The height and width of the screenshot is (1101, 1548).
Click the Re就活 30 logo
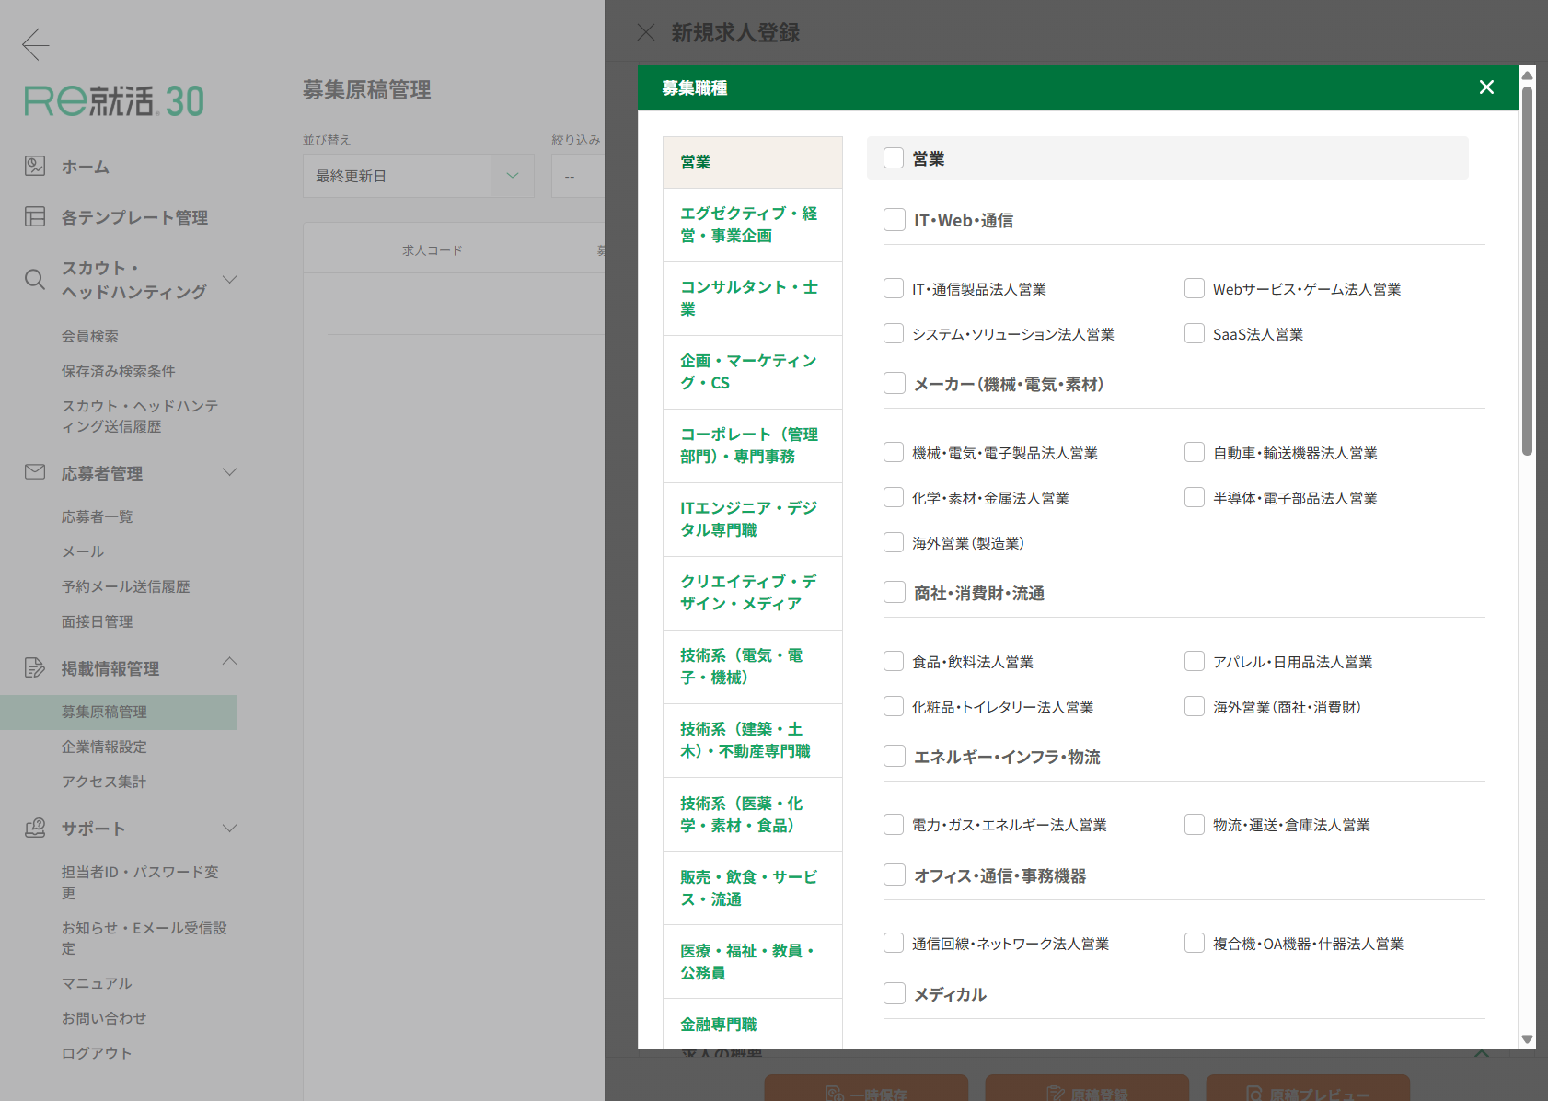(x=114, y=100)
